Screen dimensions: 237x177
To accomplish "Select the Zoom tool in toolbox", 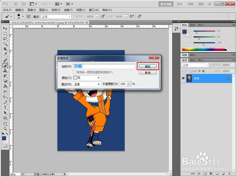I will (x=5, y=129).
